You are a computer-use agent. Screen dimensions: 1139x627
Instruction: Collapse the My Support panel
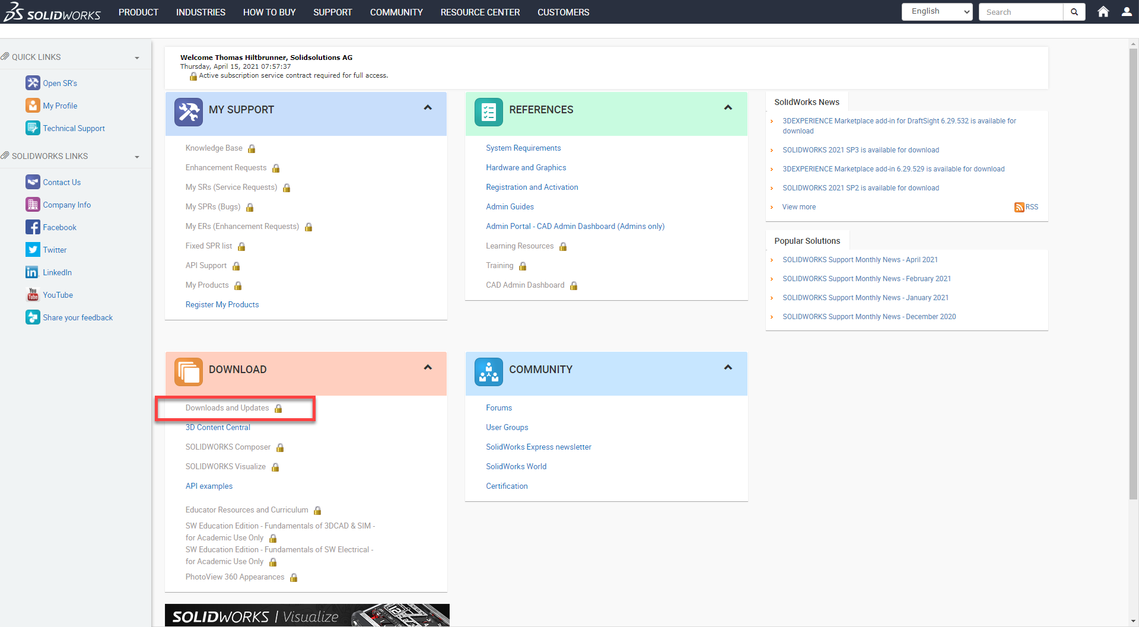point(428,108)
